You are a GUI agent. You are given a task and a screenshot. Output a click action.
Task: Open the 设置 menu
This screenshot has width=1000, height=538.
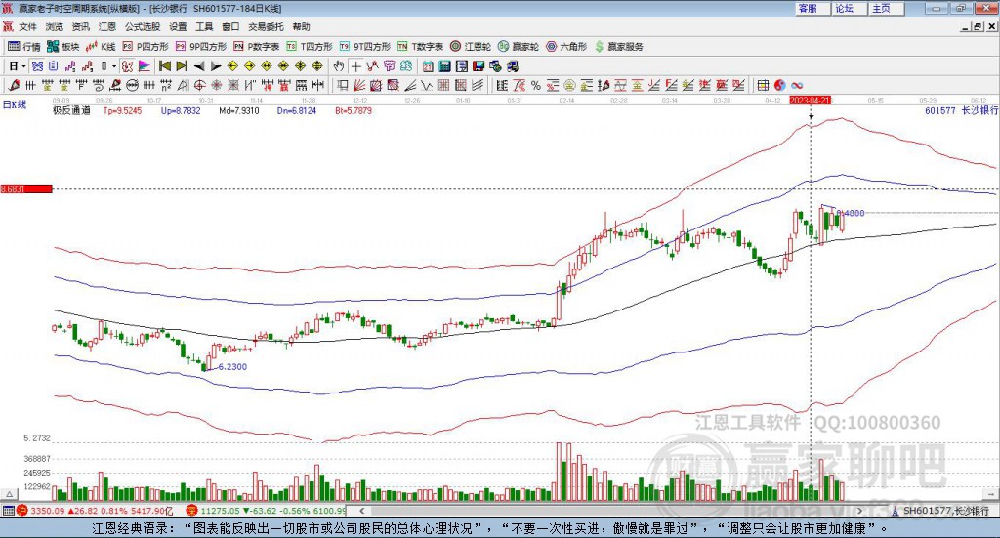coord(178,26)
